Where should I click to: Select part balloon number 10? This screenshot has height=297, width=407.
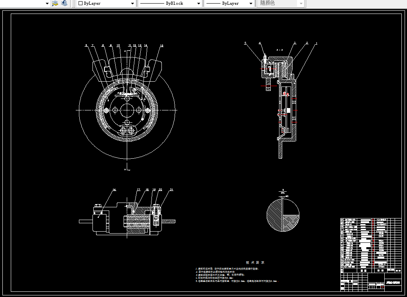coord(118,45)
